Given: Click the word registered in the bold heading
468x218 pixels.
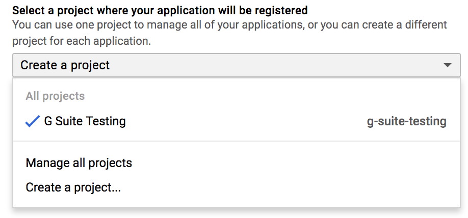Looking at the screenshot, I should click(x=282, y=10).
